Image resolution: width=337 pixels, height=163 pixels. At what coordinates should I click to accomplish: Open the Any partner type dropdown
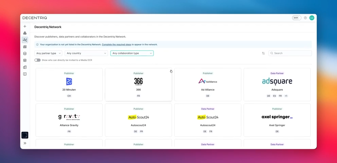click(x=48, y=53)
